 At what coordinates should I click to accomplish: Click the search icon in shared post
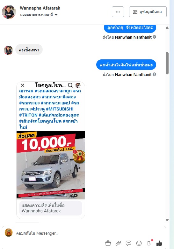click(70, 85)
